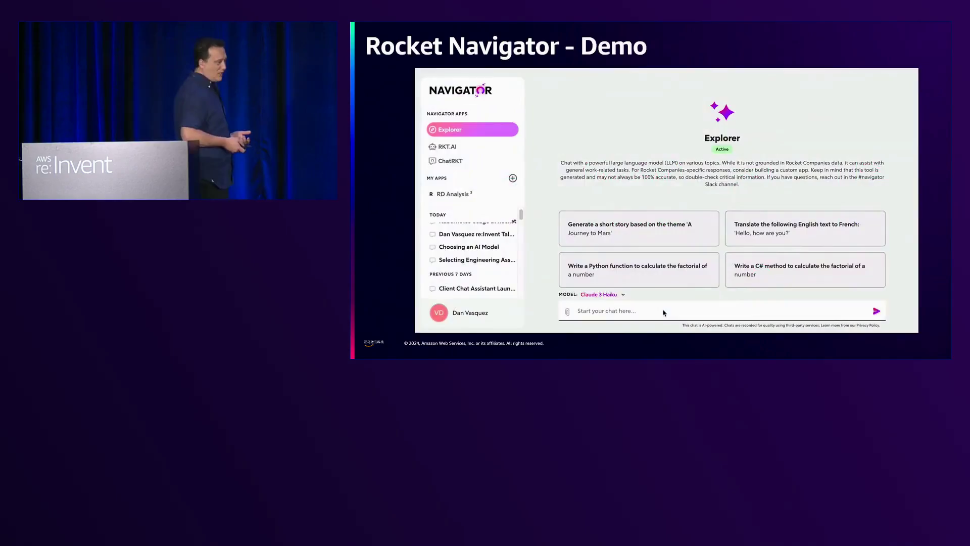Open the Selecting Engineering Ass... chat

476,260
